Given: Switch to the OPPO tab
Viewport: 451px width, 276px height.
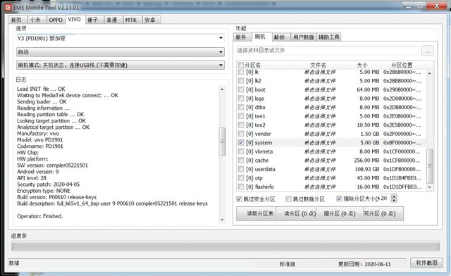Looking at the screenshot, I should pos(56,20).
